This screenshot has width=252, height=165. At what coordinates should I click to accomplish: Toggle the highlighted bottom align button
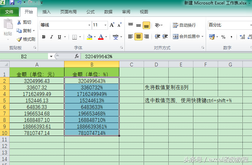[x=146, y=25]
